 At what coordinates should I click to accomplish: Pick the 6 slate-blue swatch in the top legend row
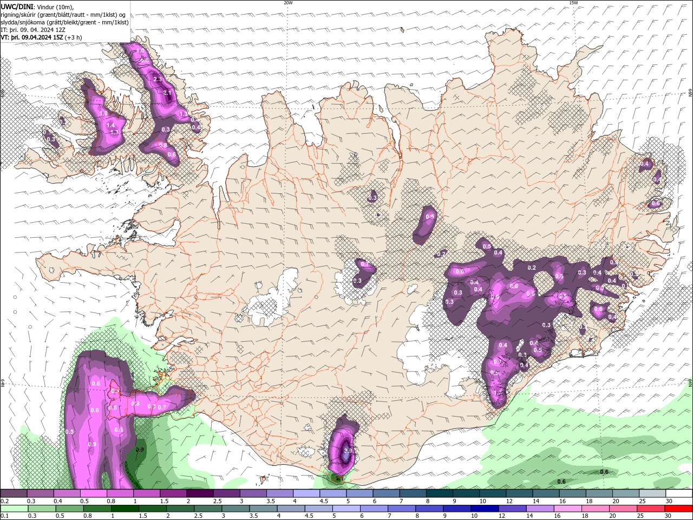tap(385, 493)
